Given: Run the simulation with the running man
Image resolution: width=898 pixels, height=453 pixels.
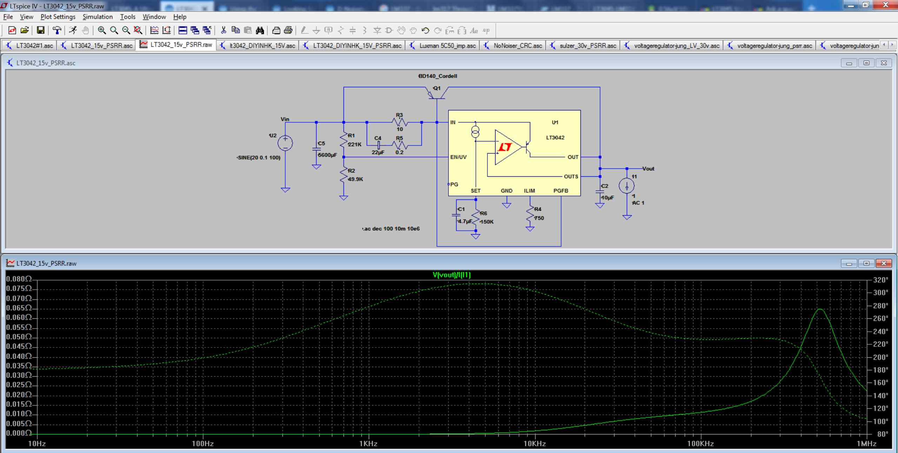Looking at the screenshot, I should [x=73, y=31].
